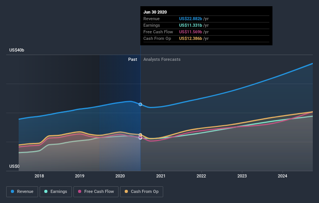Click the Revenue data point on chart
The height and width of the screenshot is (203, 319).
tap(140, 105)
